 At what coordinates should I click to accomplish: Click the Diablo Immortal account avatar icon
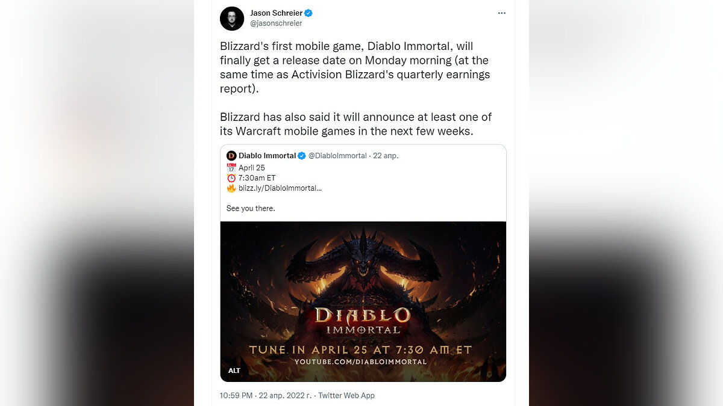(231, 156)
